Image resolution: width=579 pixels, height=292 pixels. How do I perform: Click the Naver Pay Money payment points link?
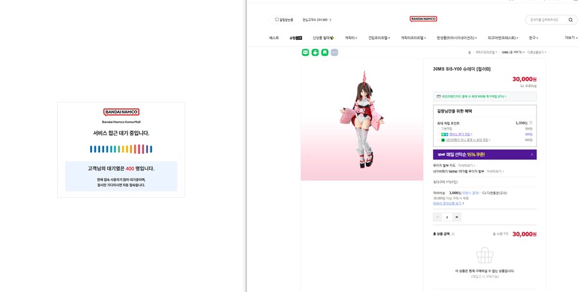click(468, 140)
